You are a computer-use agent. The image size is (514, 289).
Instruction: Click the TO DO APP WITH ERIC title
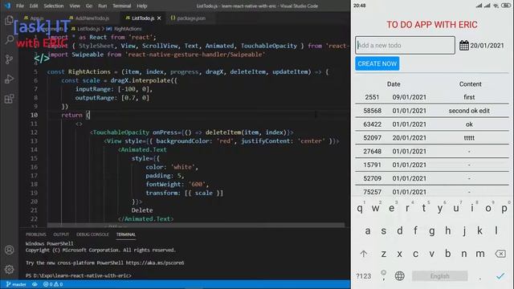[432, 25]
